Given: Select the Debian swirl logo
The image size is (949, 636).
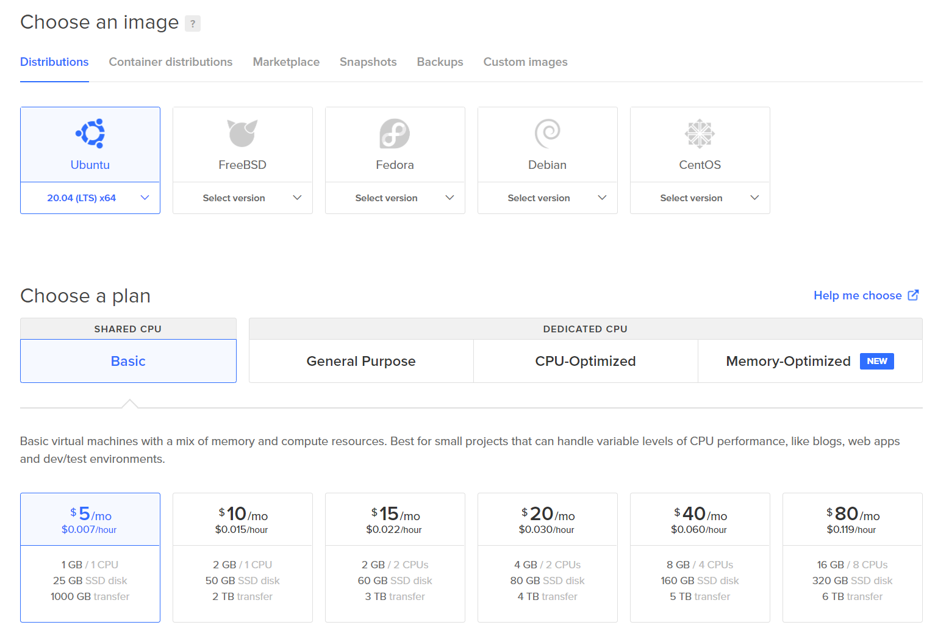Looking at the screenshot, I should click(547, 134).
